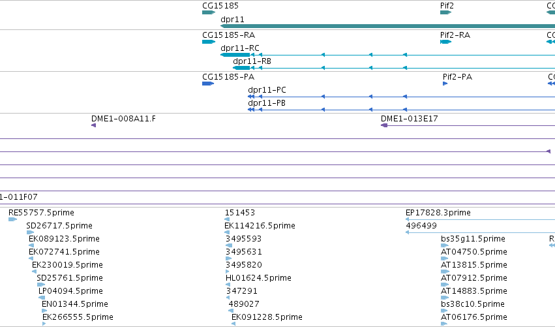Click the dpr11-RB transcript exon block
The width and height of the screenshot is (555, 327).
pos(241,68)
